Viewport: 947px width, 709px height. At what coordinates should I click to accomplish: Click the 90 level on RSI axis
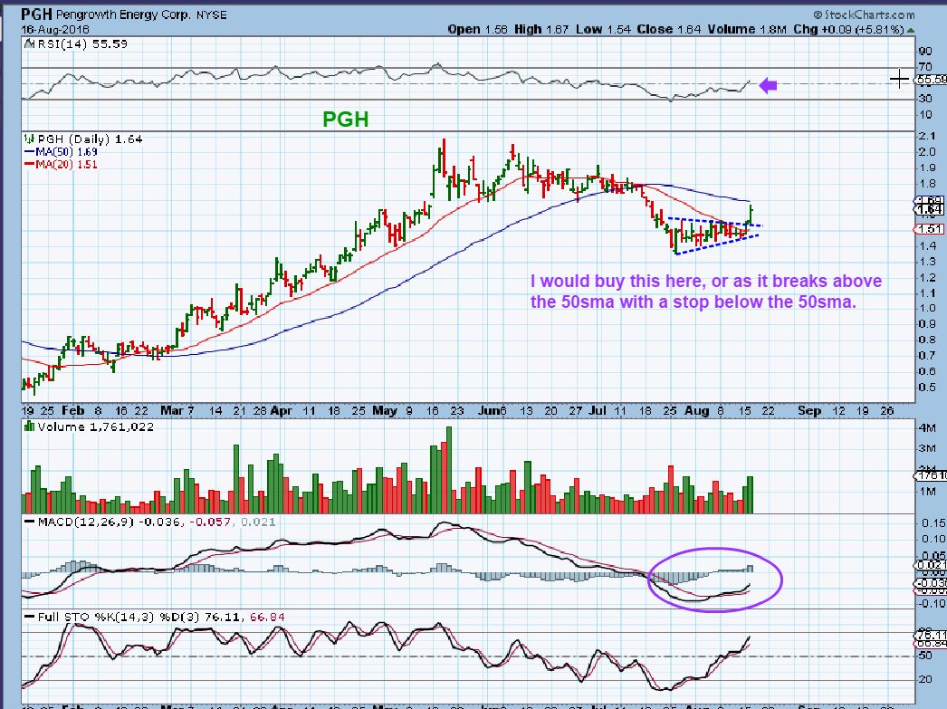pos(924,52)
